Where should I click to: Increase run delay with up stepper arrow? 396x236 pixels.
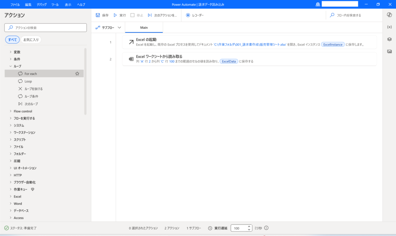point(249,226)
